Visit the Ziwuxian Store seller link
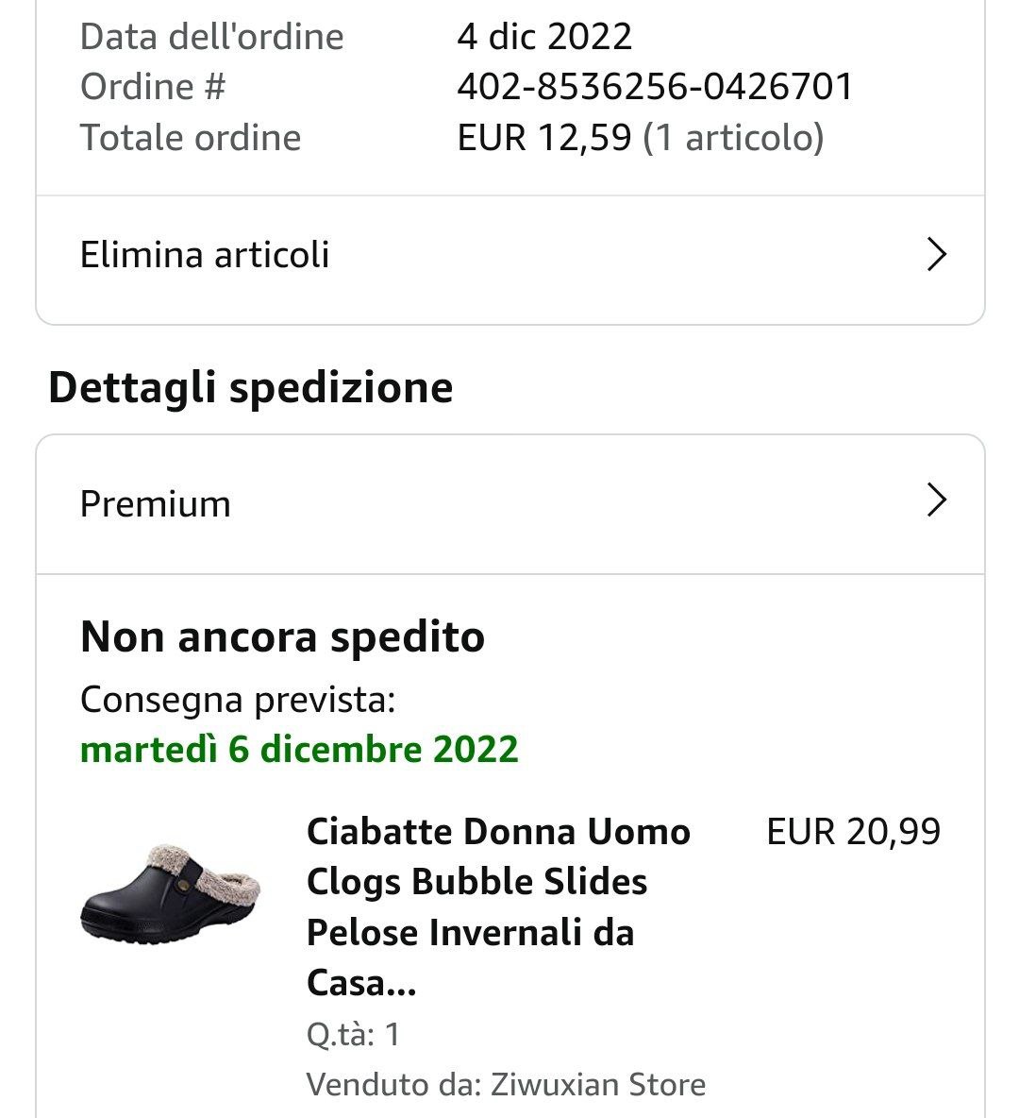The width and height of the screenshot is (1019, 1118). pos(598,1084)
